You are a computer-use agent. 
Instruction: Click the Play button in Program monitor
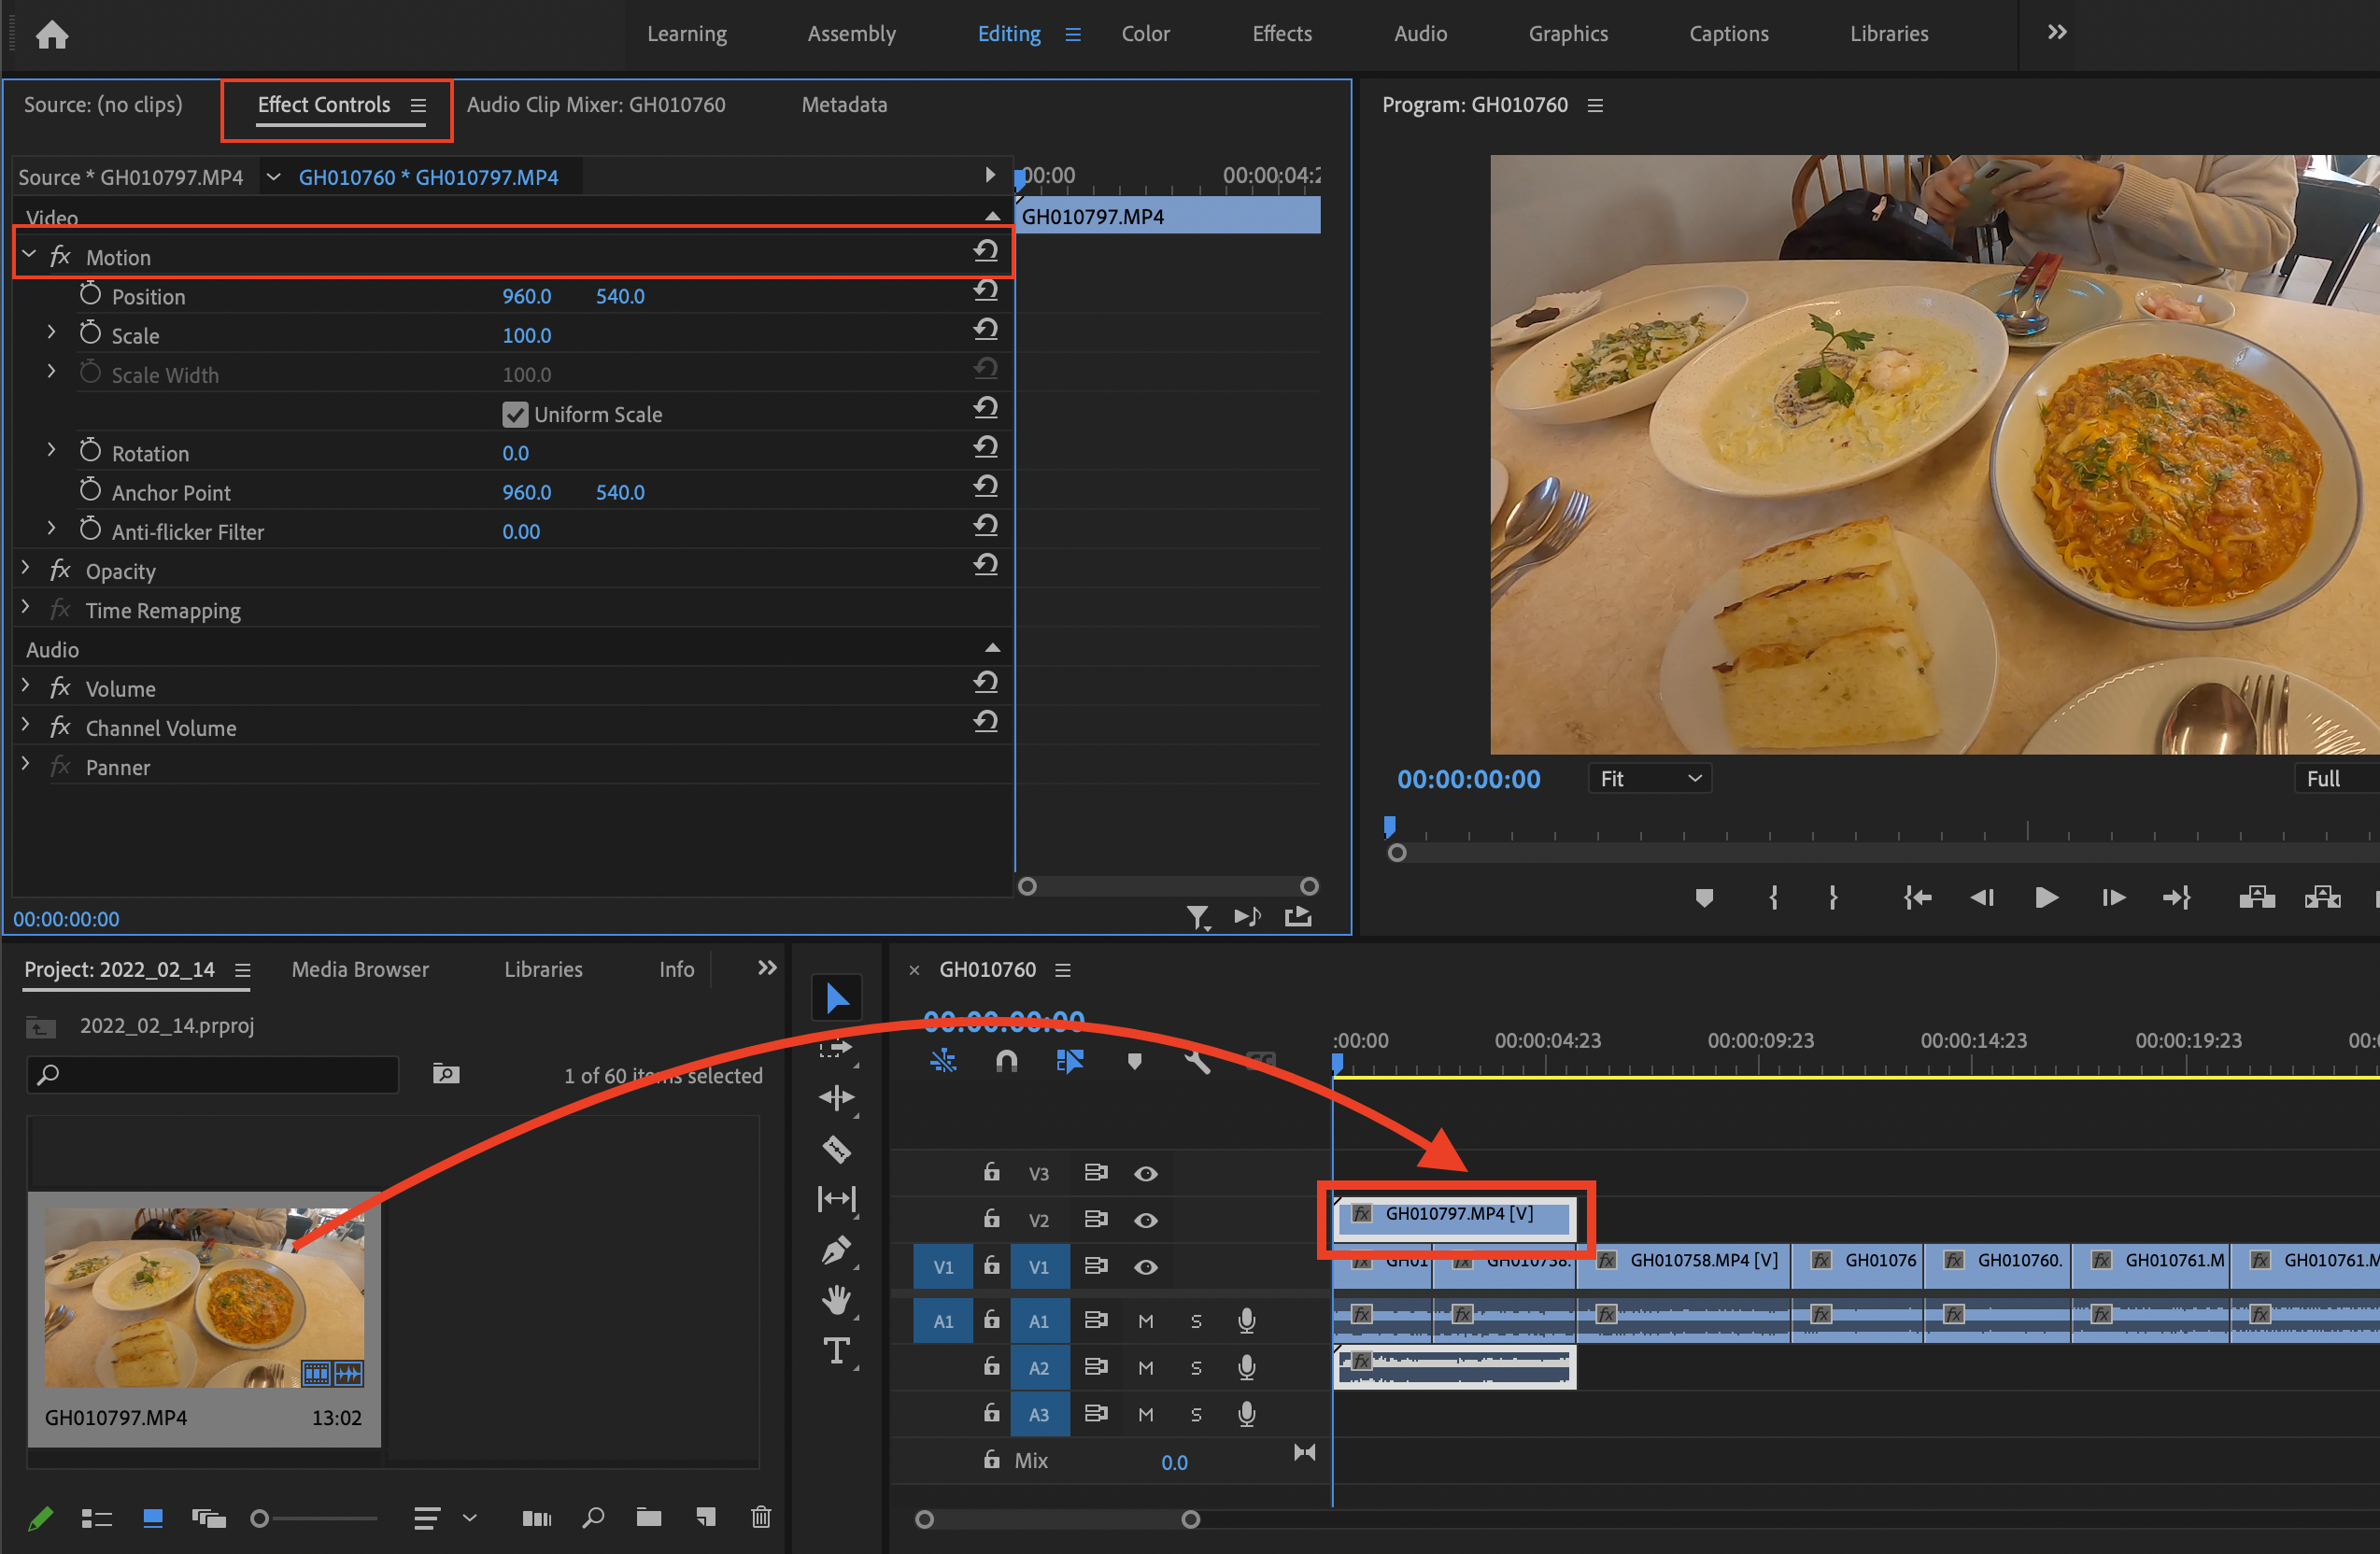pos(2045,897)
